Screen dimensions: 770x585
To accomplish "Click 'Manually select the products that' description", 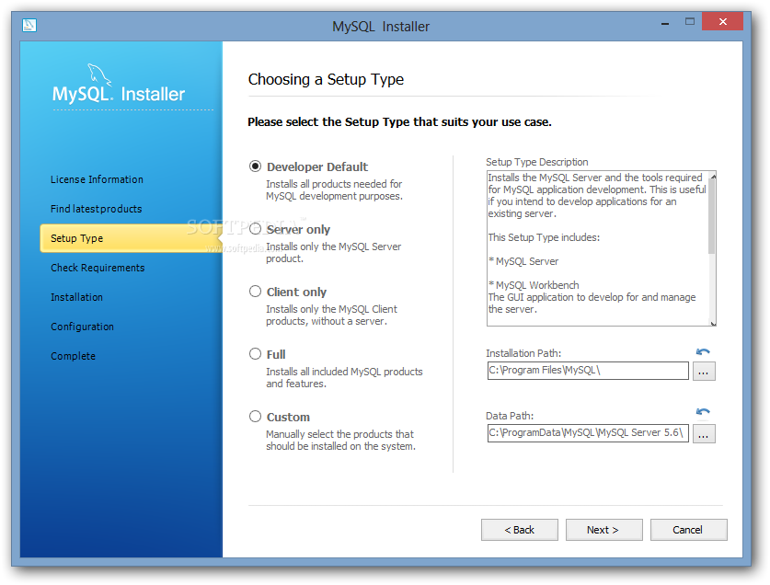I will (339, 434).
